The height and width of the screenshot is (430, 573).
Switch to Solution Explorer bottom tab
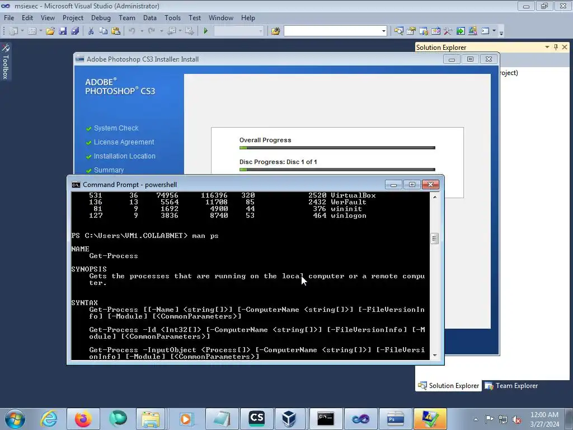[448, 386]
